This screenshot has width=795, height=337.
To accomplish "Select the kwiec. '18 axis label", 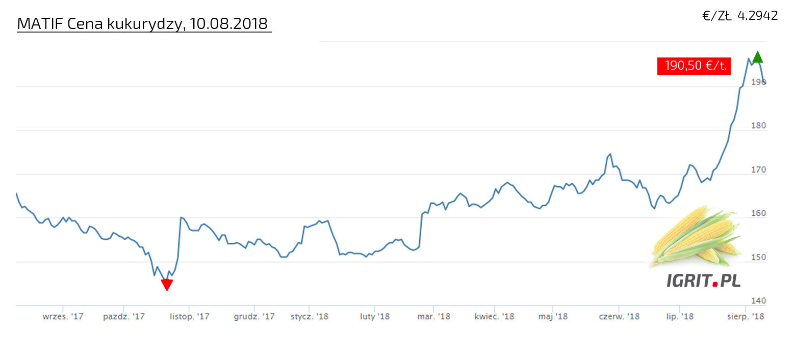I will 494,317.
